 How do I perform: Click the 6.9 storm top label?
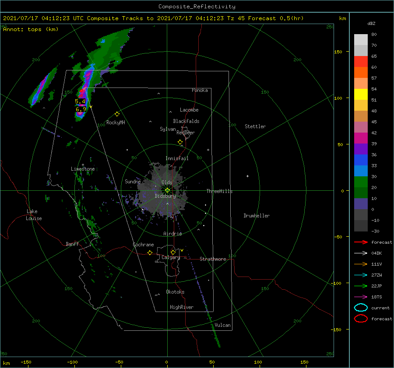pyautogui.click(x=81, y=109)
